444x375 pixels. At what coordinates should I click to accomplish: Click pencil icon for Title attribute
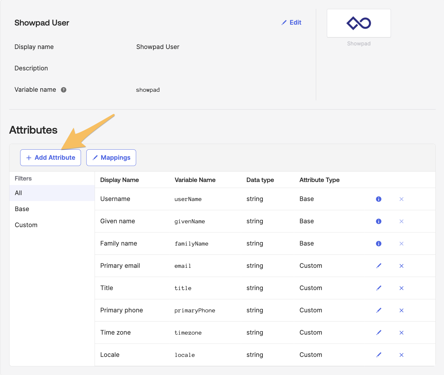coord(379,288)
